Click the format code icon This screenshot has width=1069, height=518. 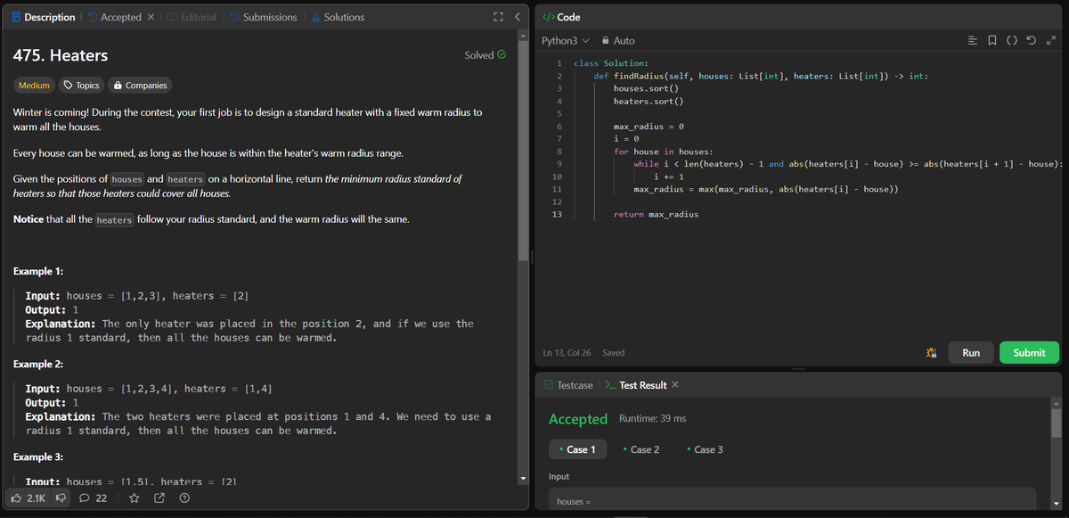tap(974, 41)
